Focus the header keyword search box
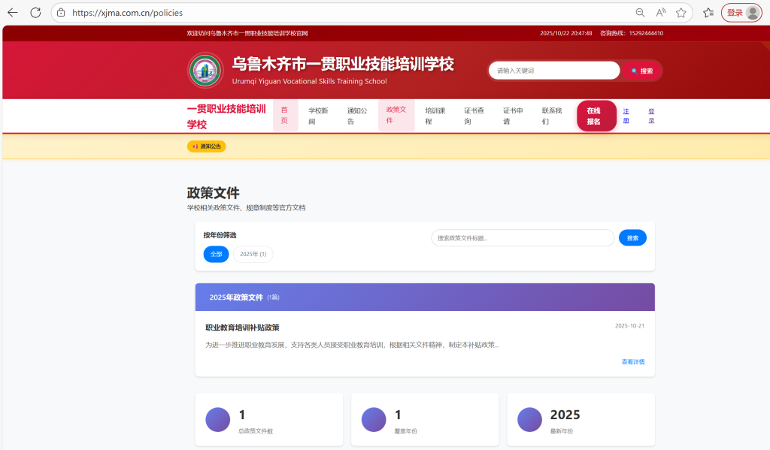Viewport: 770px width, 450px height. point(553,71)
